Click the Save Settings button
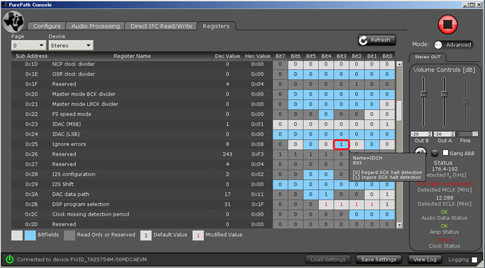 tap(378, 260)
